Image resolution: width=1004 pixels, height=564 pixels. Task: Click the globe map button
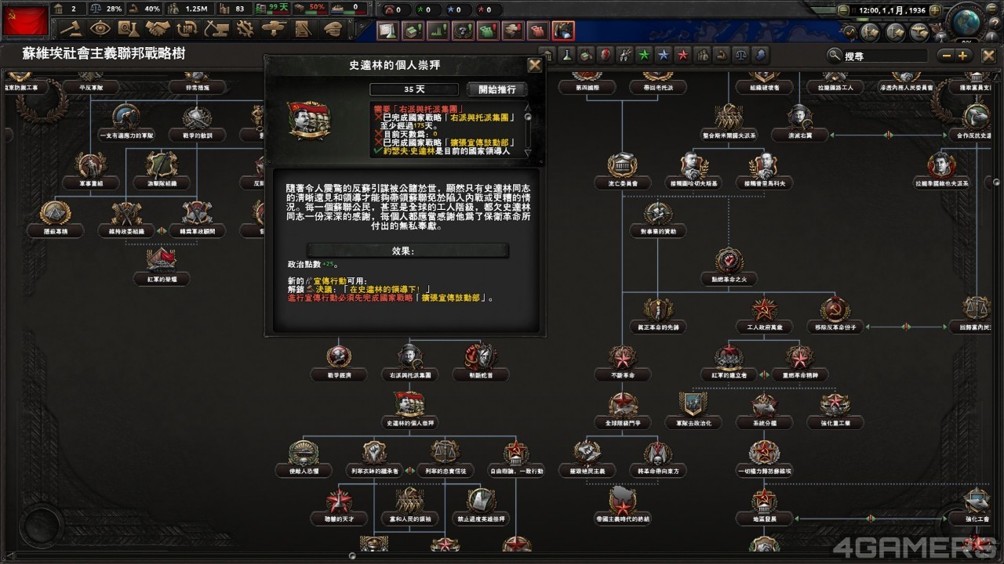966,21
